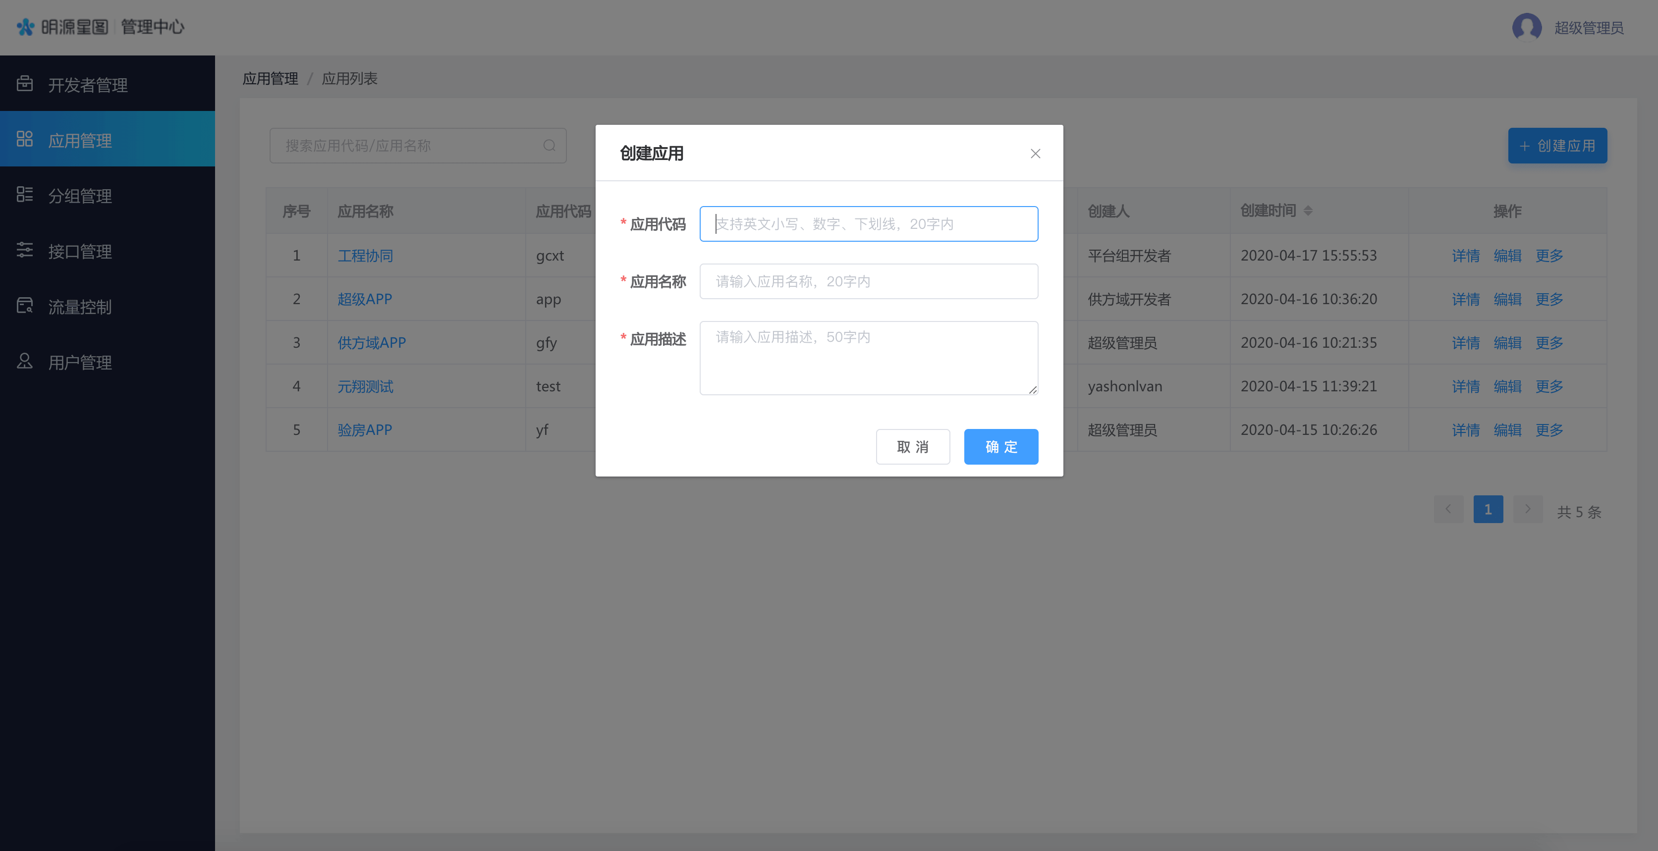Click the traffic control sidebar icon
The width and height of the screenshot is (1658, 851).
[x=24, y=306]
